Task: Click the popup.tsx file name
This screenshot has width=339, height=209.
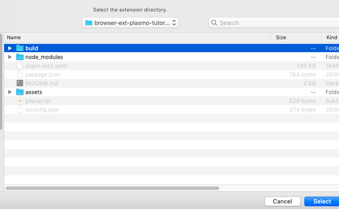Action: coord(38,101)
